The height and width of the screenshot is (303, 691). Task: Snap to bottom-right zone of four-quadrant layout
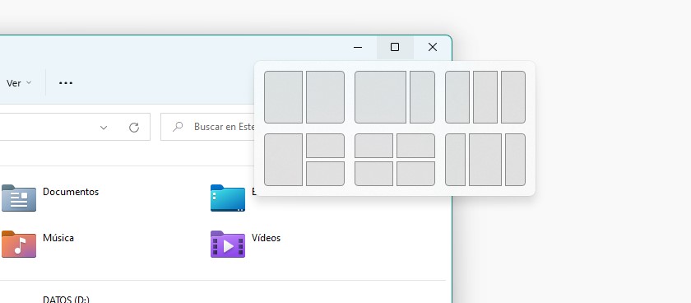pos(415,174)
